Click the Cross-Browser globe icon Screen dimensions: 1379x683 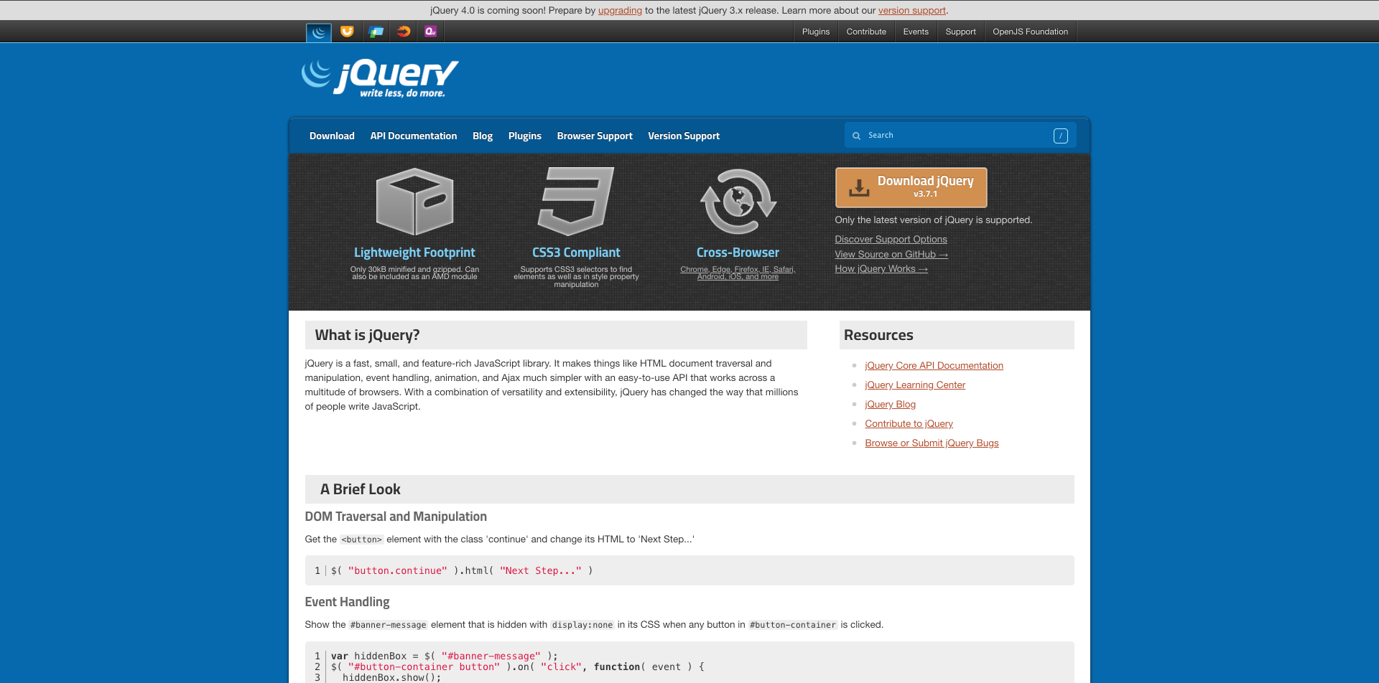pos(738,202)
